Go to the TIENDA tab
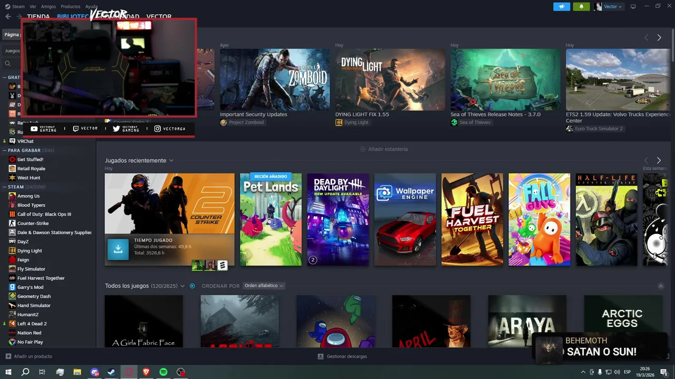Screen dimensions: 675x379 38,16
